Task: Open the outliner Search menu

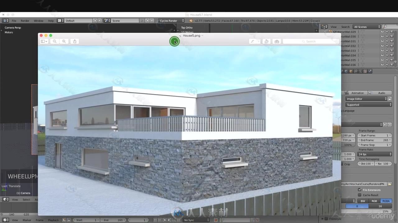Action: 345,27
